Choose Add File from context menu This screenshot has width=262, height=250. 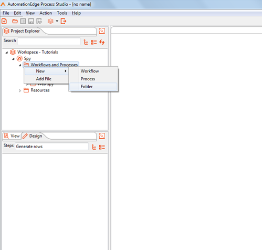[46, 79]
